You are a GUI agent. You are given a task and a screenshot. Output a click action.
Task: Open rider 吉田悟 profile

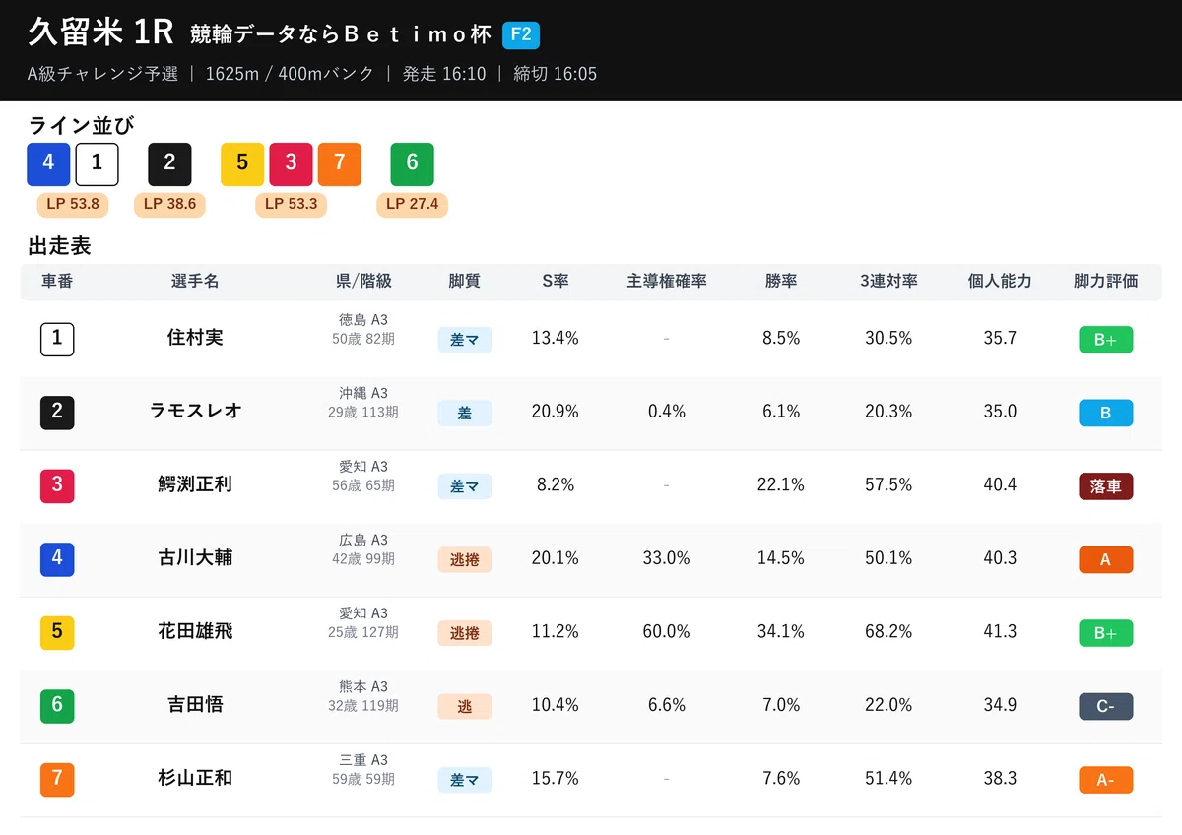195,704
